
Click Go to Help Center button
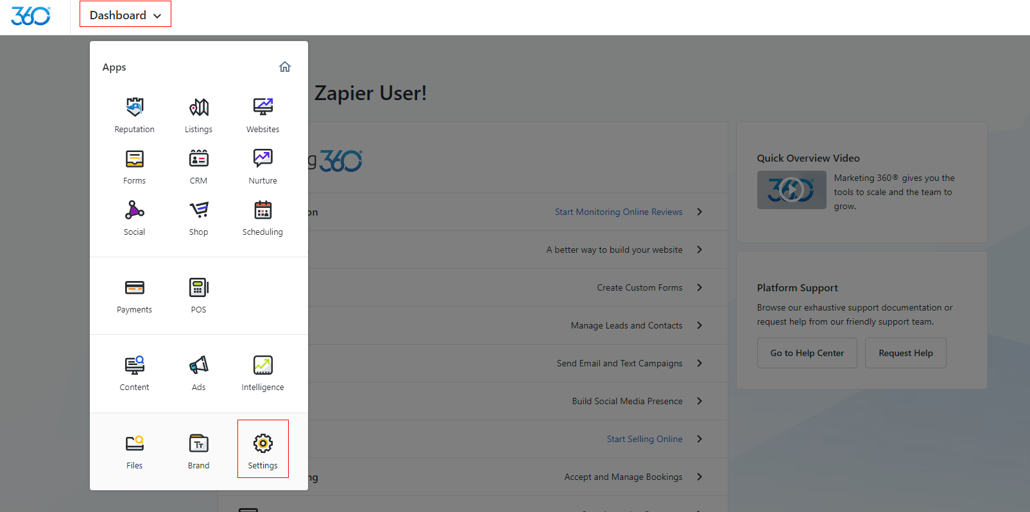pos(807,353)
